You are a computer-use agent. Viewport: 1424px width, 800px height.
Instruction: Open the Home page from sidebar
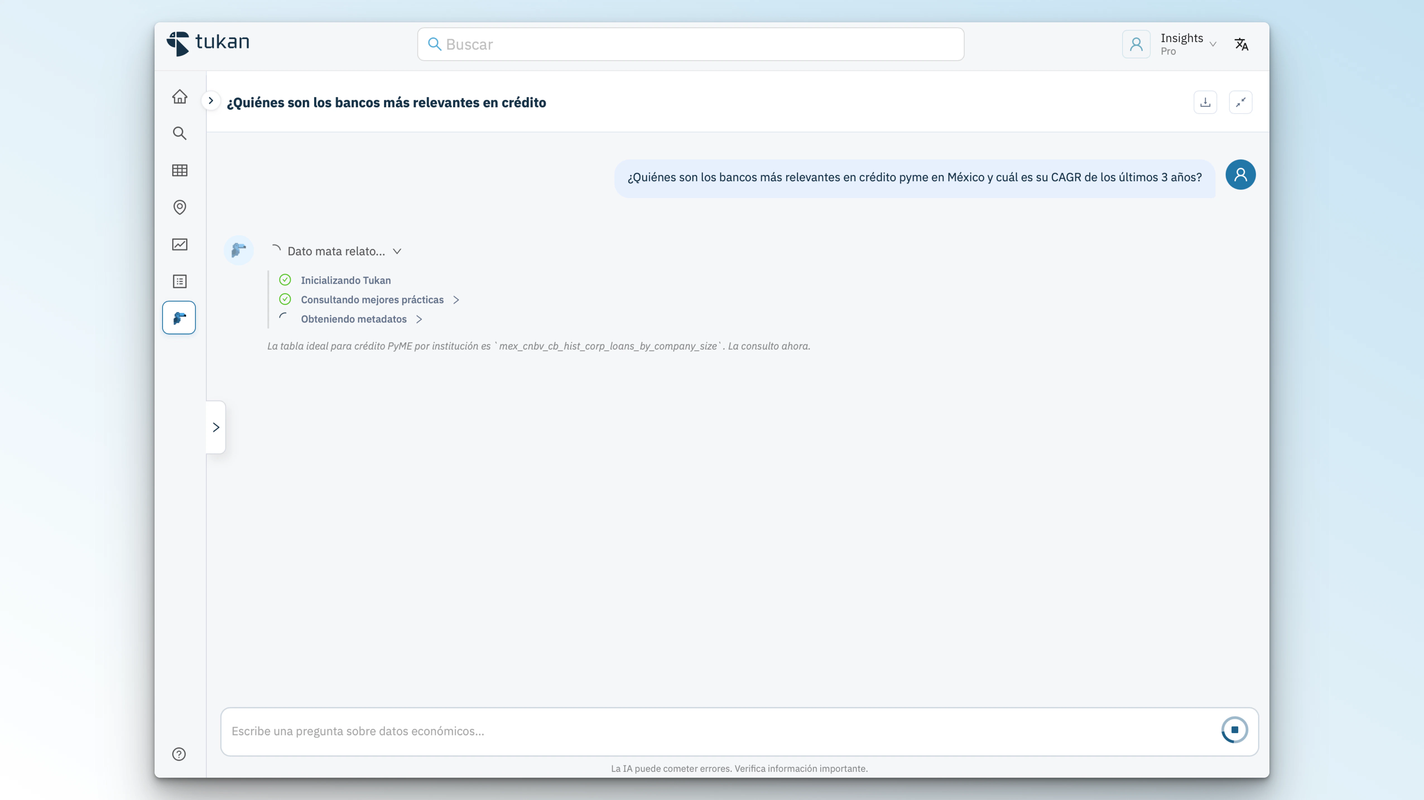(180, 97)
